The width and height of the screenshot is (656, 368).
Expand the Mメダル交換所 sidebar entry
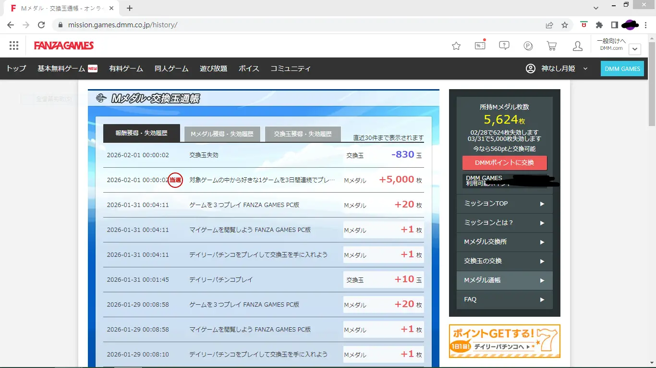coord(504,242)
